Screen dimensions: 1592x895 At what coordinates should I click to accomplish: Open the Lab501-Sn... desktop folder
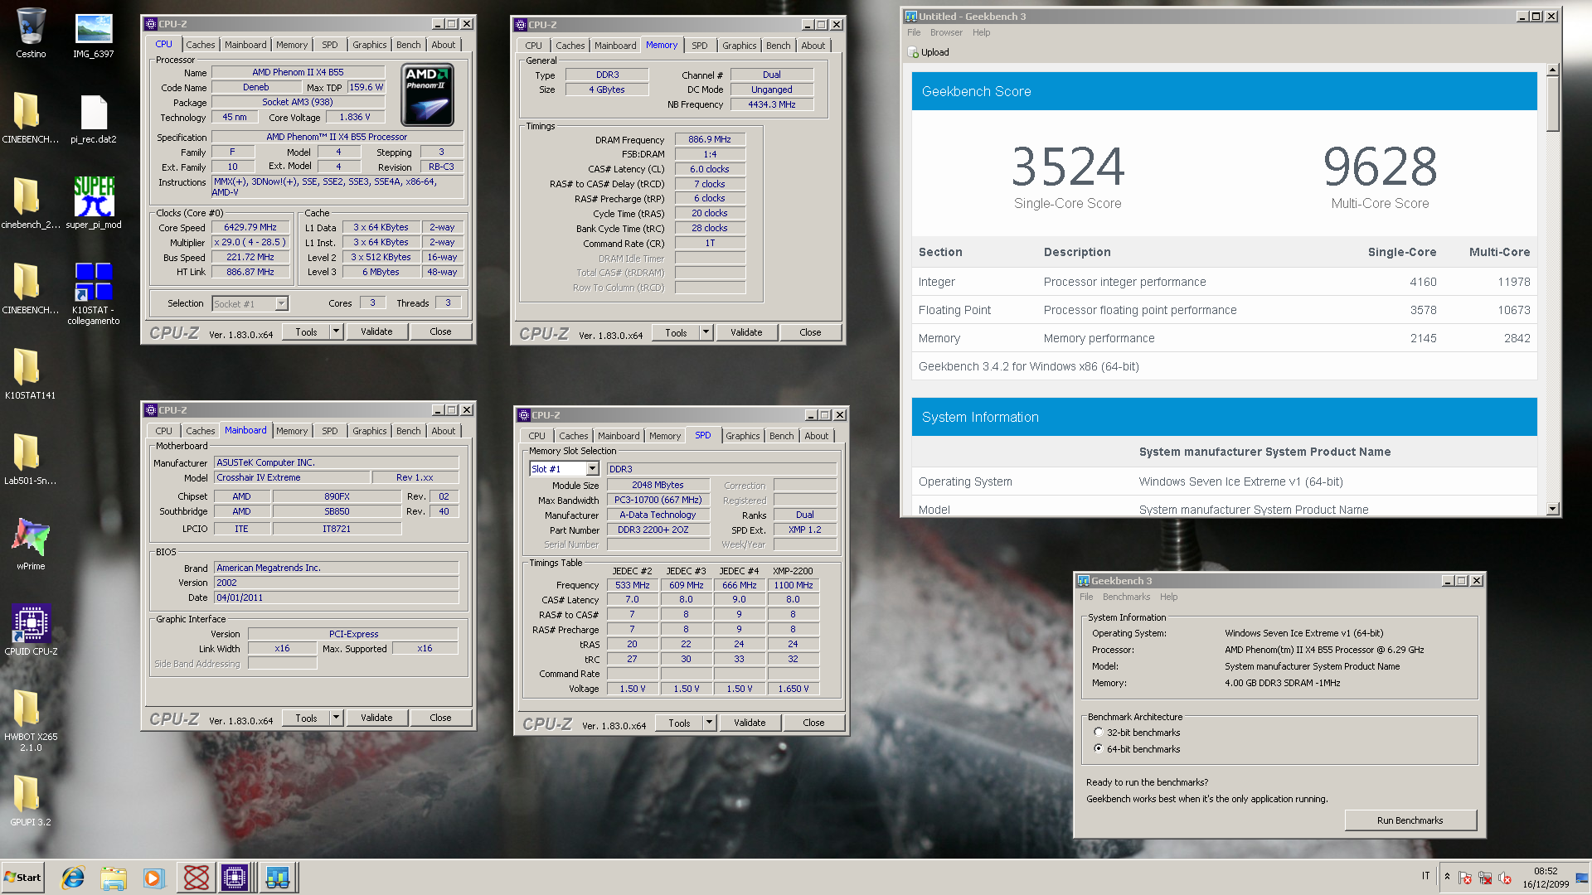30,458
